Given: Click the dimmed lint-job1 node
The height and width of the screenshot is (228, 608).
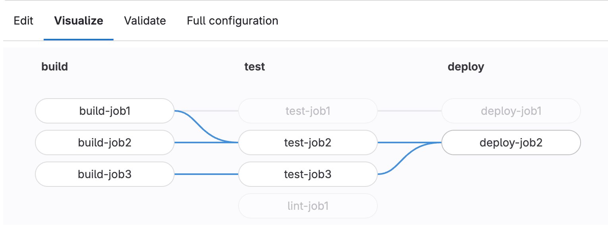Looking at the screenshot, I should [308, 205].
